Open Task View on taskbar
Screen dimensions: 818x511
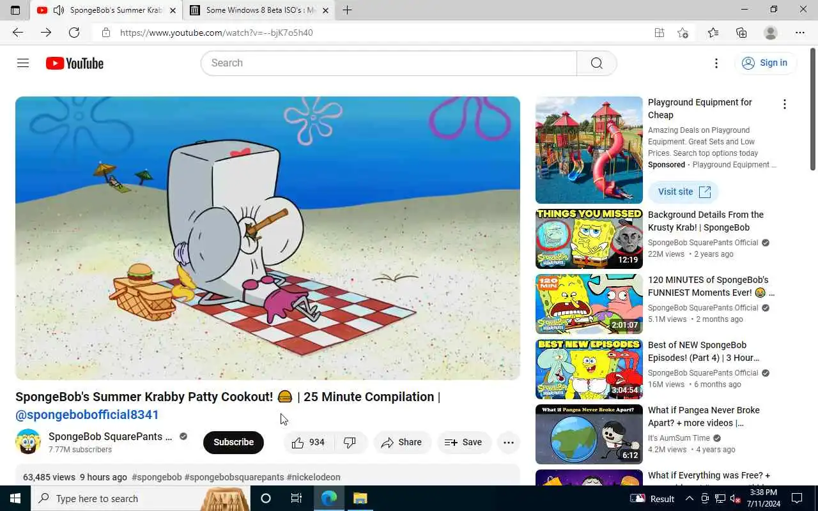[297, 498]
